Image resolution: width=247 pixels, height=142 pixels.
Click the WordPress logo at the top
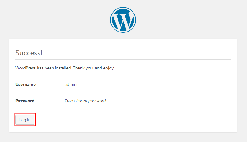click(x=123, y=20)
